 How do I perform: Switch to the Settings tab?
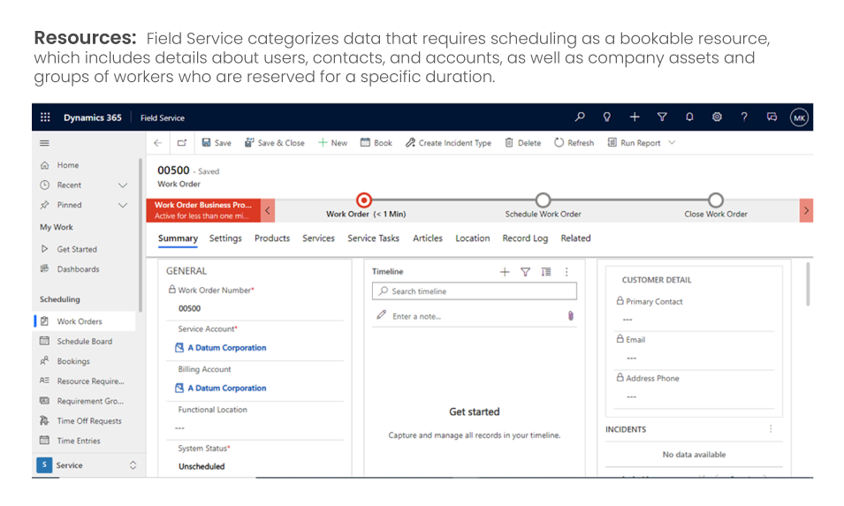[x=225, y=238]
